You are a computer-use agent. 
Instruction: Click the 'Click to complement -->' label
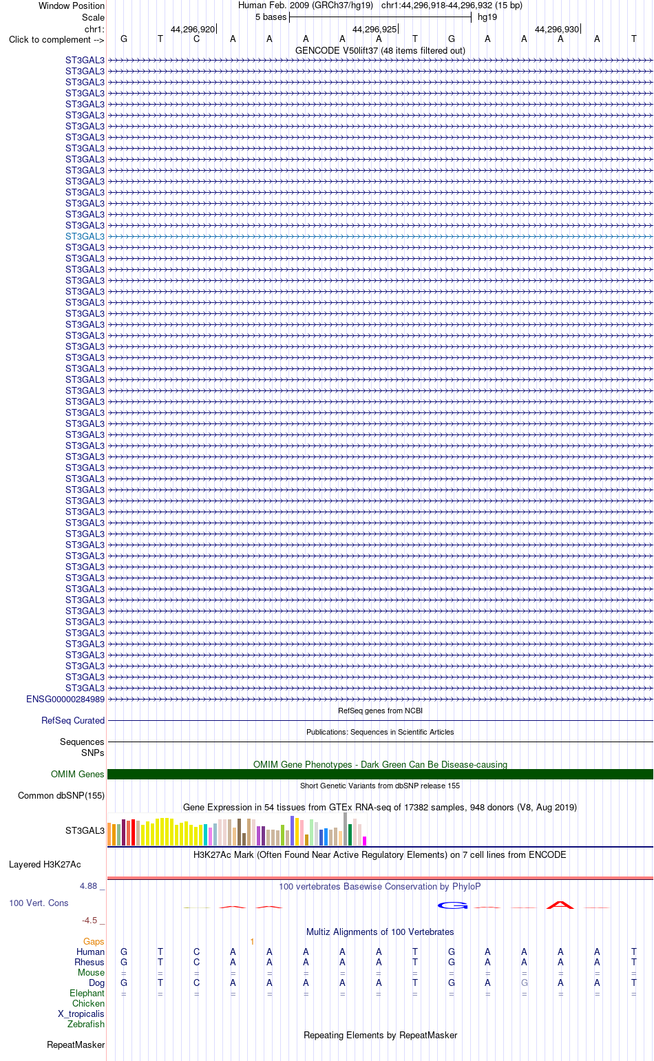[x=56, y=39]
